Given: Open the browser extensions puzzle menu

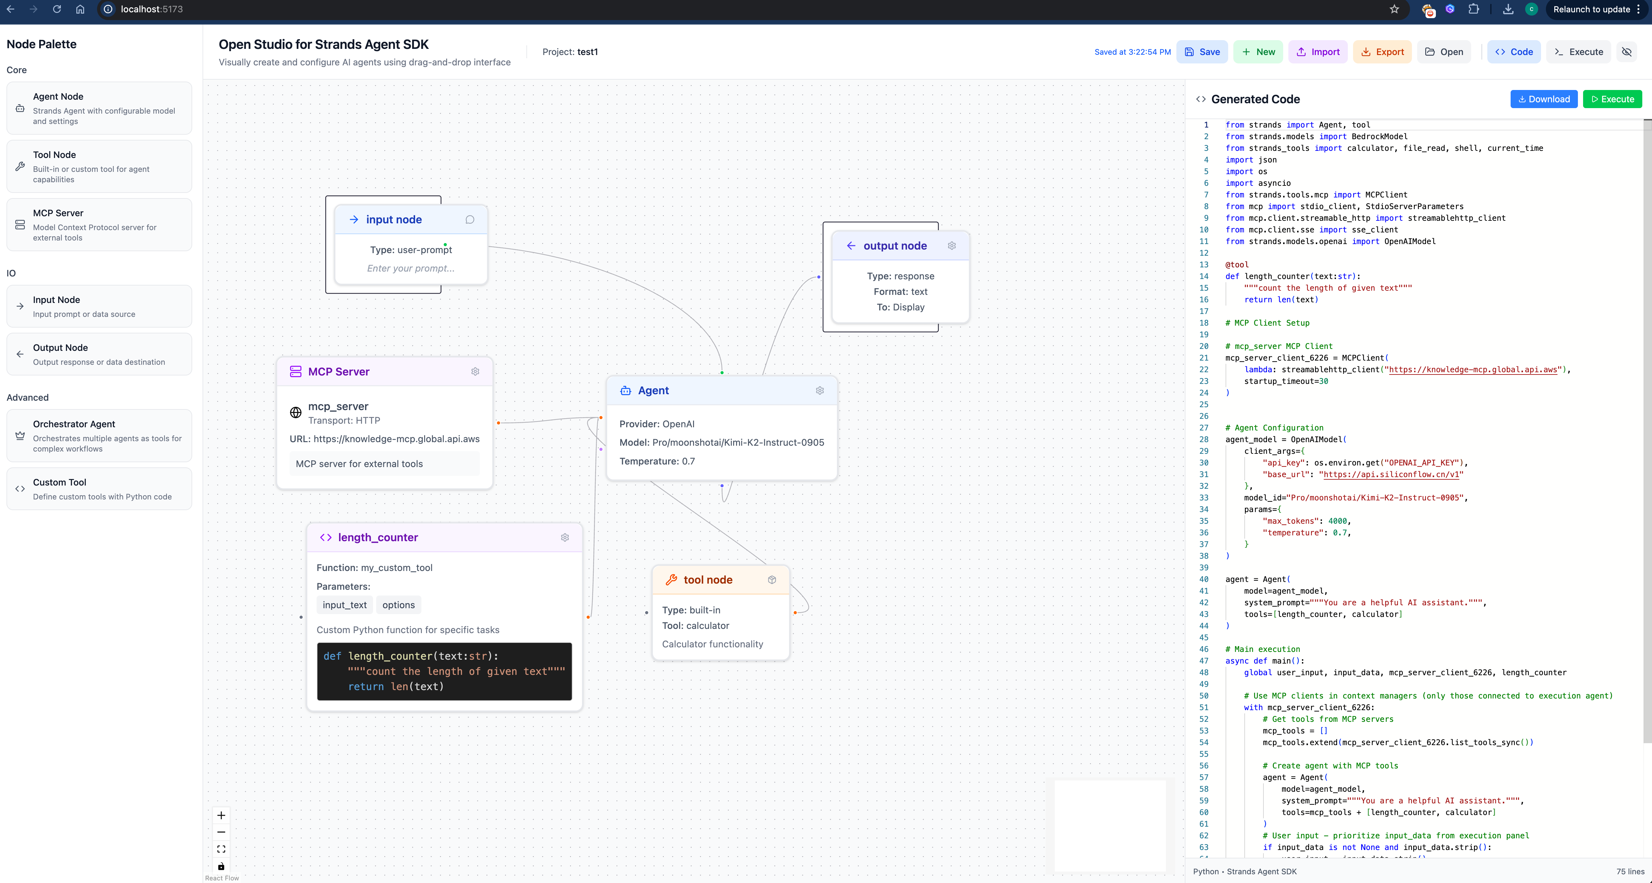Looking at the screenshot, I should click(x=1474, y=10).
